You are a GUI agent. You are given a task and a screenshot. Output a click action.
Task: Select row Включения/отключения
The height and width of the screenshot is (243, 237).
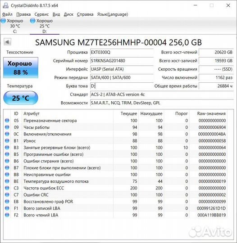(x=115, y=134)
